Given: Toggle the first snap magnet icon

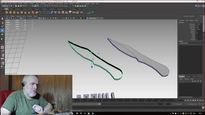Looking at the screenshot, I should click(45, 6).
